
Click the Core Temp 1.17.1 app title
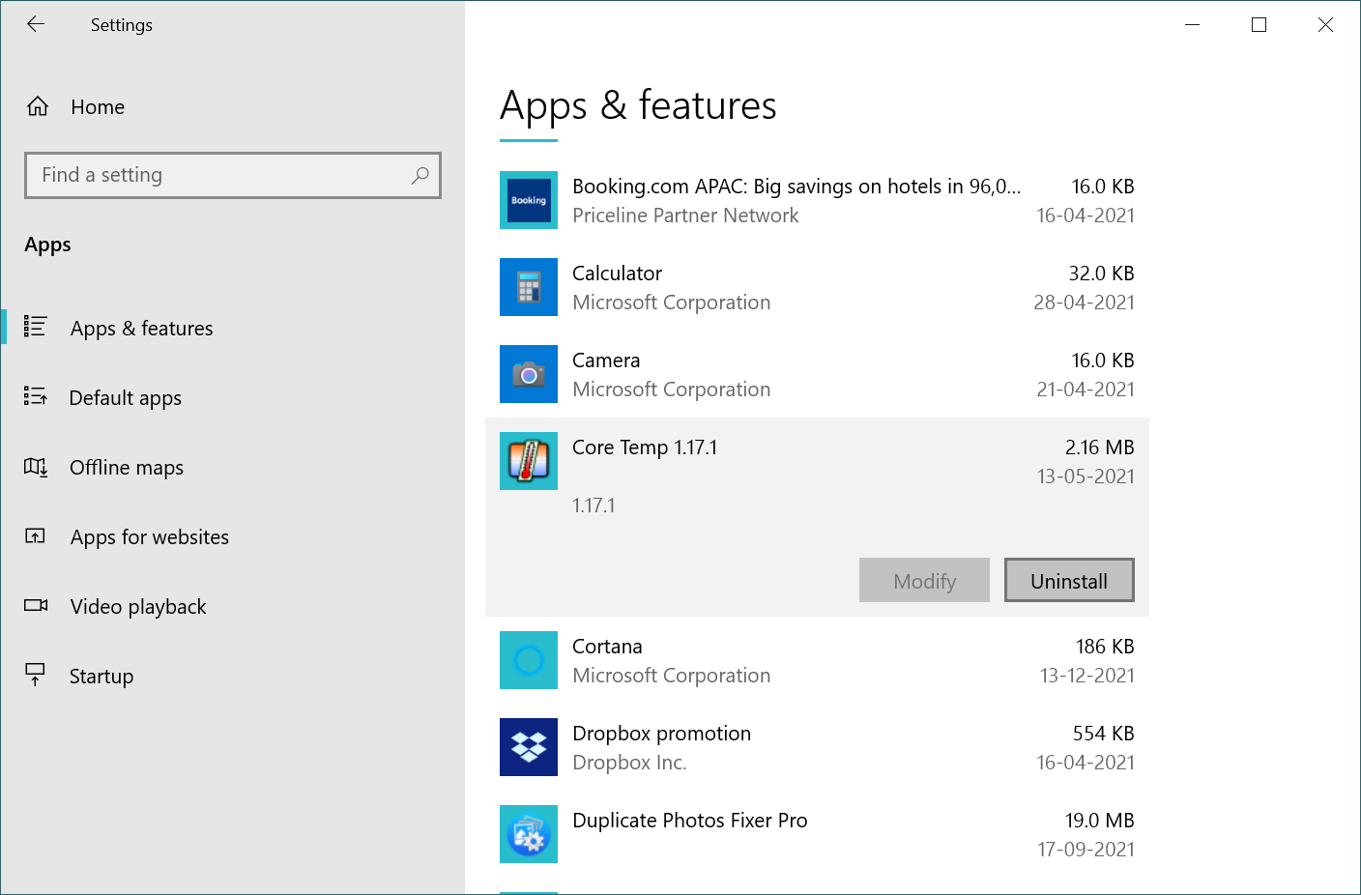coord(645,447)
